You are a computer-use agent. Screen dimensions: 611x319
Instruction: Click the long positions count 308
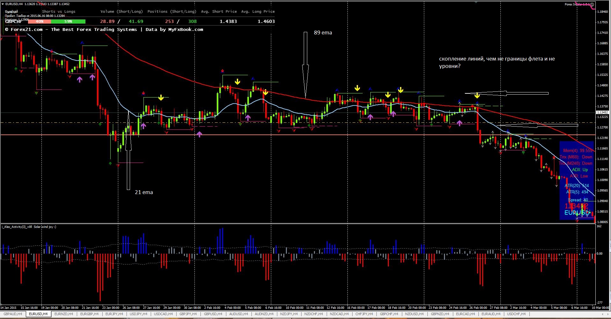coord(192,21)
